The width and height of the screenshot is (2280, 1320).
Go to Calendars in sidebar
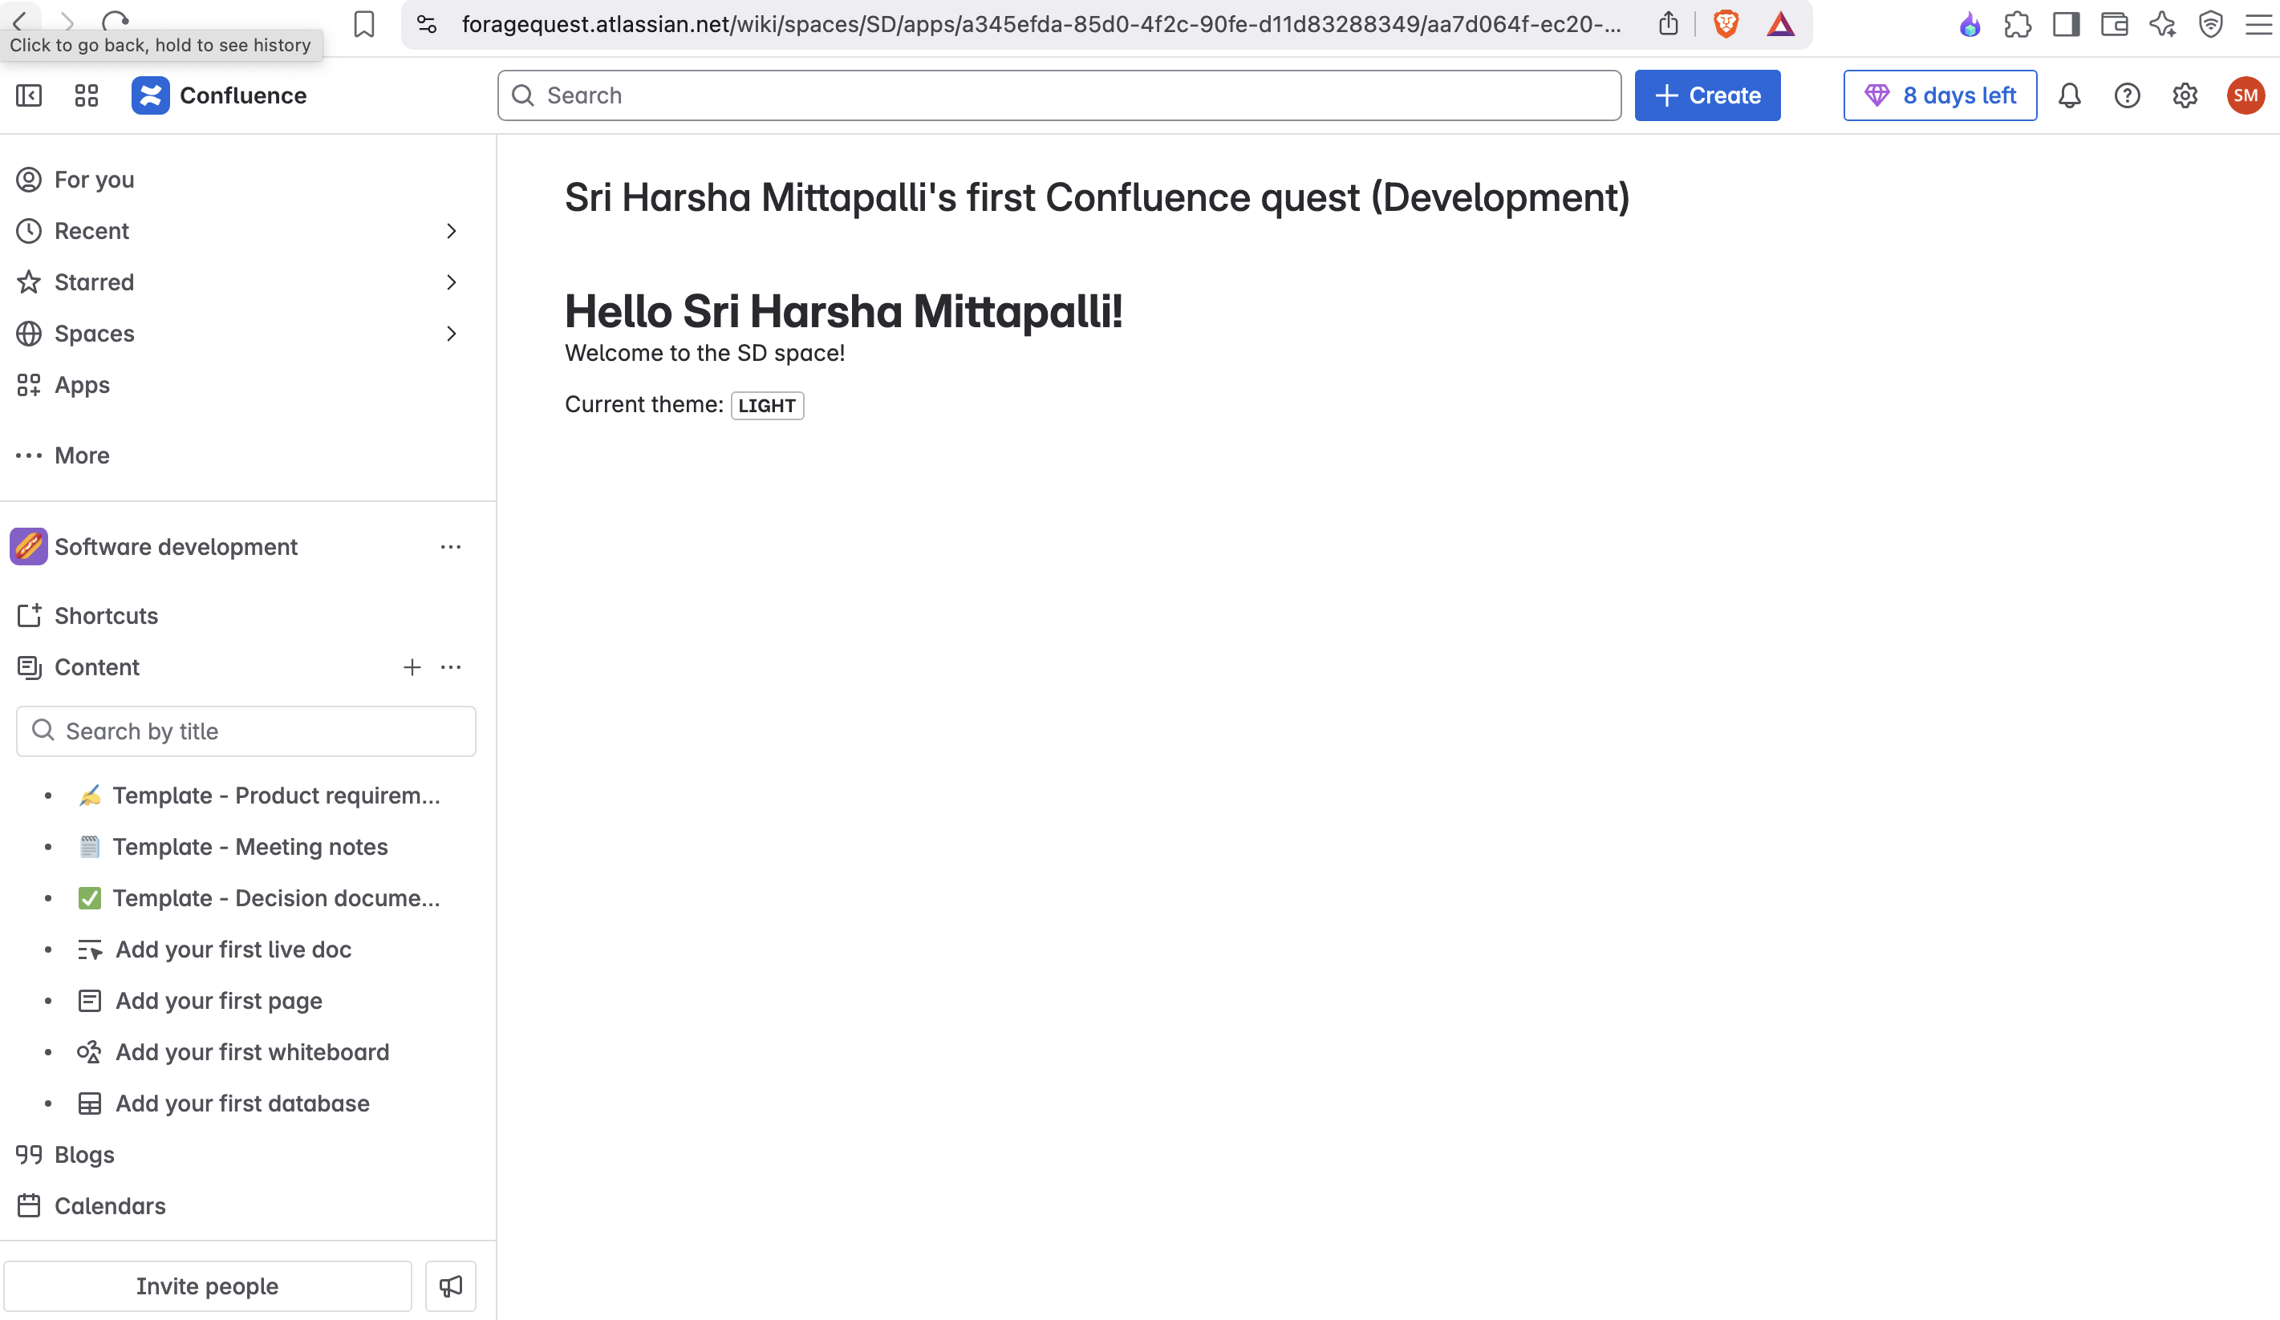[x=109, y=1206]
